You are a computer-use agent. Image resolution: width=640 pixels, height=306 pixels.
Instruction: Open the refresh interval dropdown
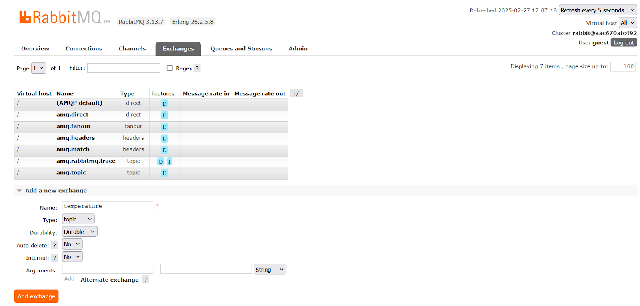(598, 10)
